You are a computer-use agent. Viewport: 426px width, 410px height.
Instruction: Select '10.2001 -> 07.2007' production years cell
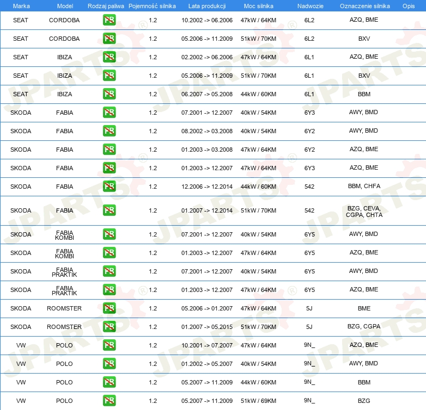point(207,345)
